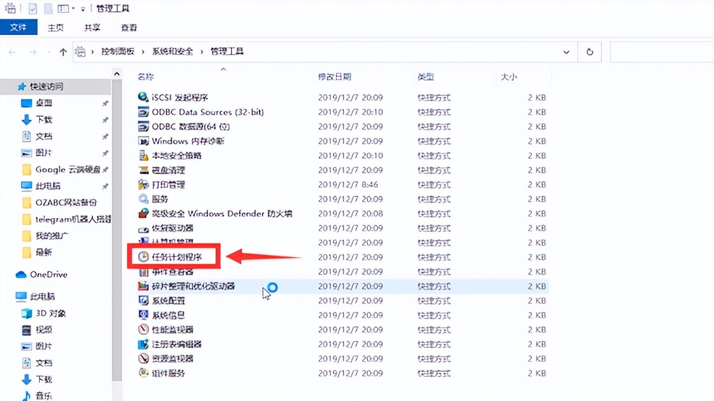
Task: Open OneDrive from the navigation pane
Action: click(47, 275)
